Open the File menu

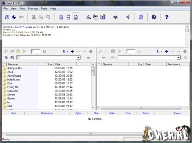[5, 9]
